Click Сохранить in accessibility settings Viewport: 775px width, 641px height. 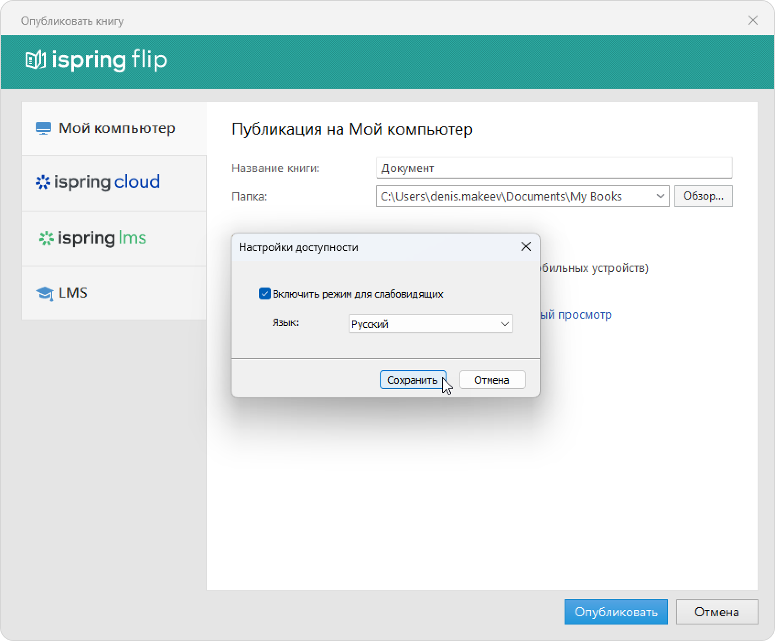pyautogui.click(x=413, y=380)
